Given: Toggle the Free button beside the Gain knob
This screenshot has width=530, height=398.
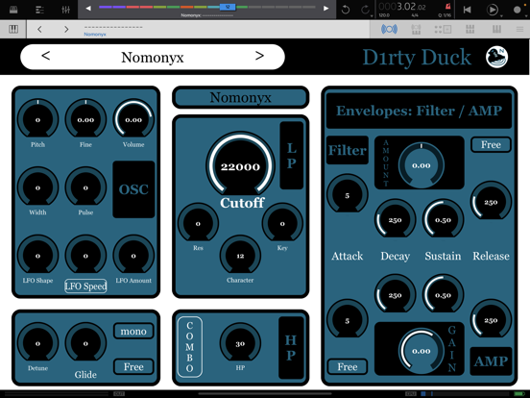Looking at the screenshot, I should (x=348, y=366).
